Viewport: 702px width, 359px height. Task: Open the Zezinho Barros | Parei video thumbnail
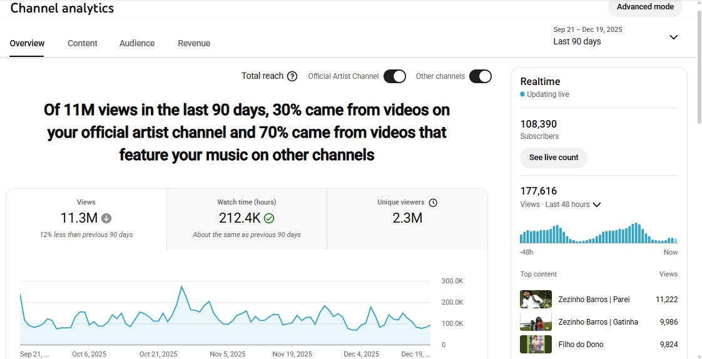536,300
